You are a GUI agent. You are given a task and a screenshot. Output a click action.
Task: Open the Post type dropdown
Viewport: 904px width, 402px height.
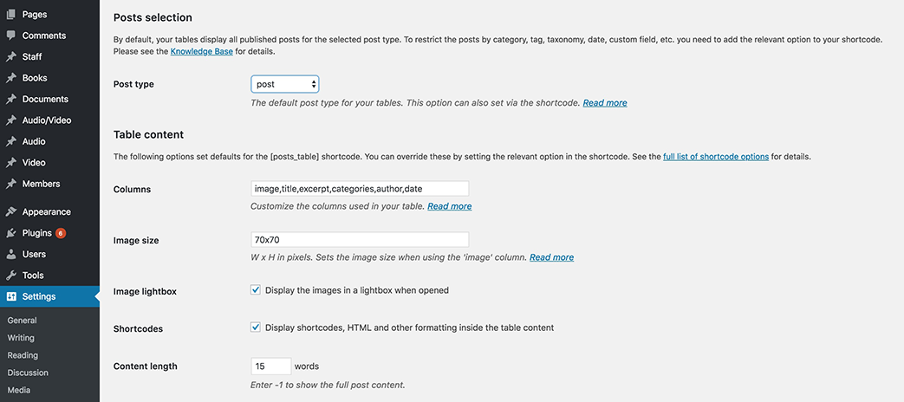285,84
